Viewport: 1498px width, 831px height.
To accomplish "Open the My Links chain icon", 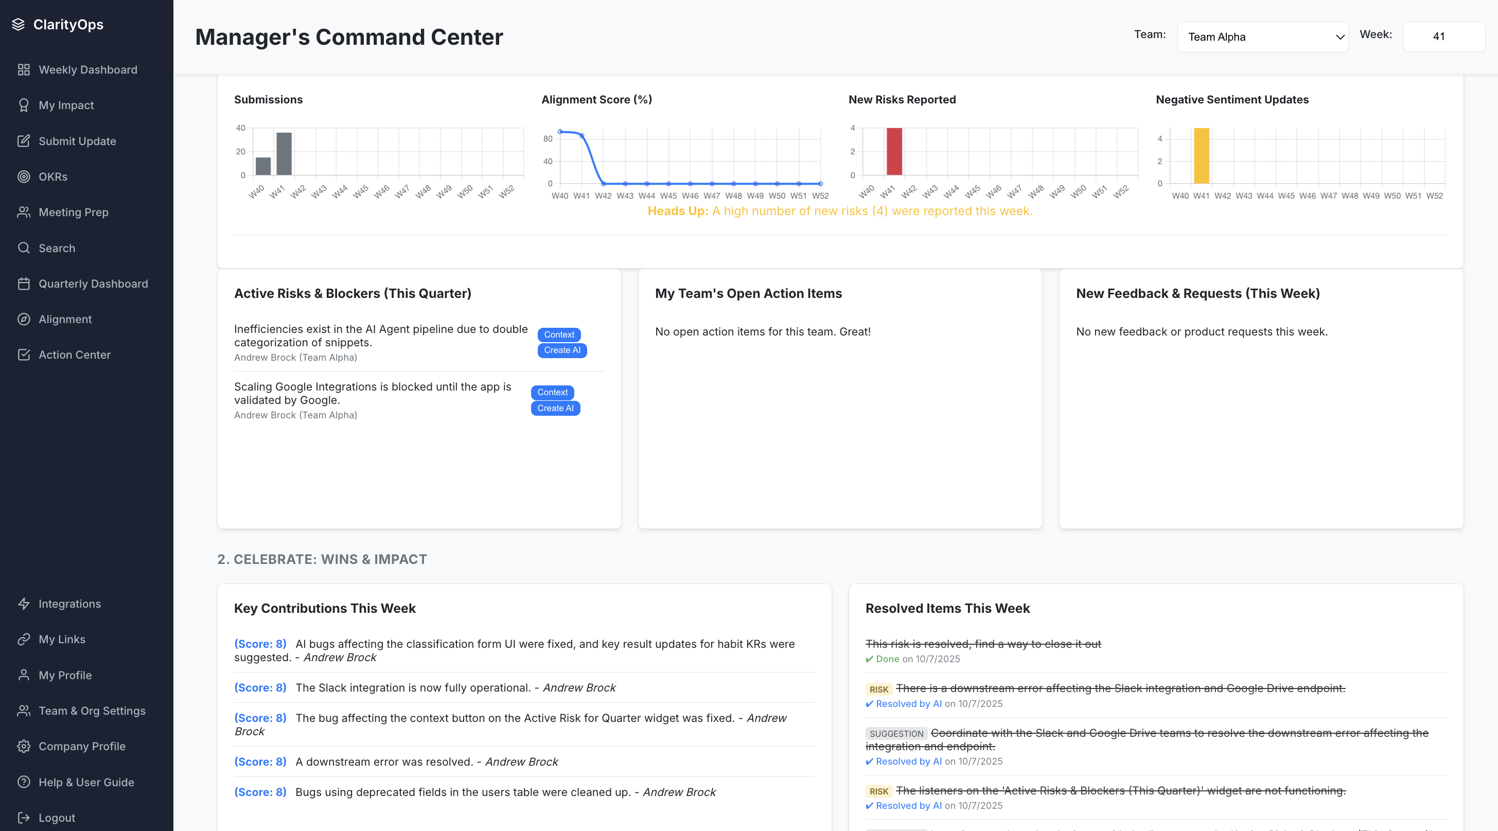I will (x=24, y=639).
